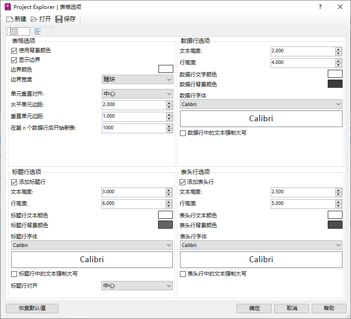Uncheck the 添加标题行 checkbox

pos(14,183)
